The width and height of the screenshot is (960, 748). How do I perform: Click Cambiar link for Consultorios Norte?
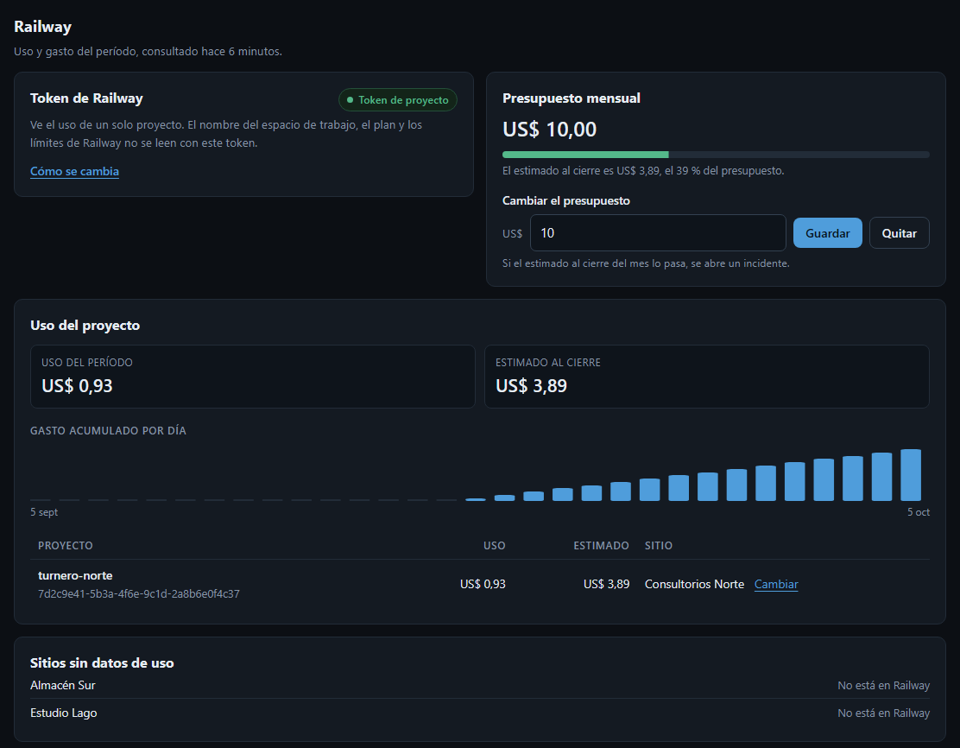[x=776, y=584]
